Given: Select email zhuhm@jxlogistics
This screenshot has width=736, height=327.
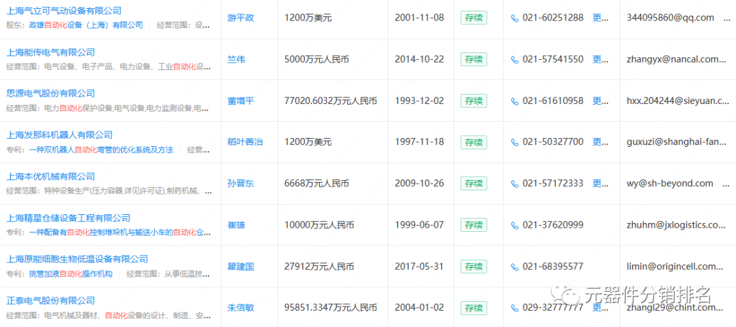Looking at the screenshot, I should coord(676,225).
